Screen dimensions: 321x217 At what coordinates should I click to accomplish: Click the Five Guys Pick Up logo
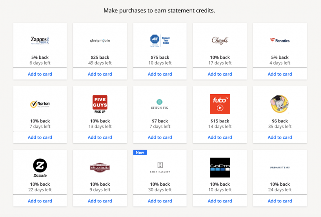click(100, 104)
